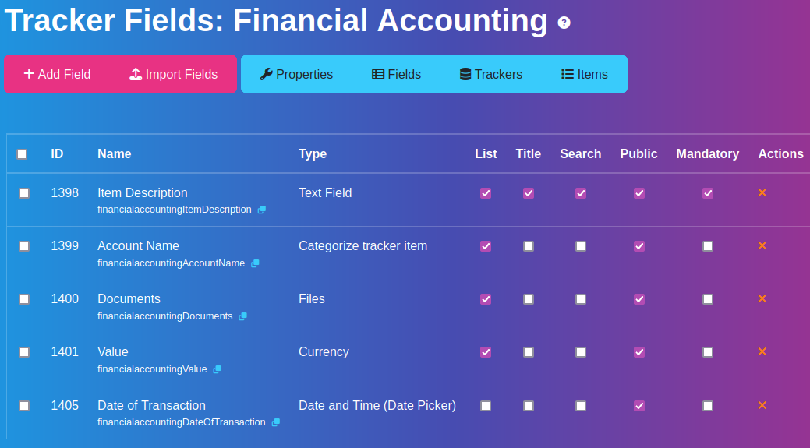The width and height of the screenshot is (810, 448).
Task: Uncheck Public for the Value field
Action: point(639,352)
